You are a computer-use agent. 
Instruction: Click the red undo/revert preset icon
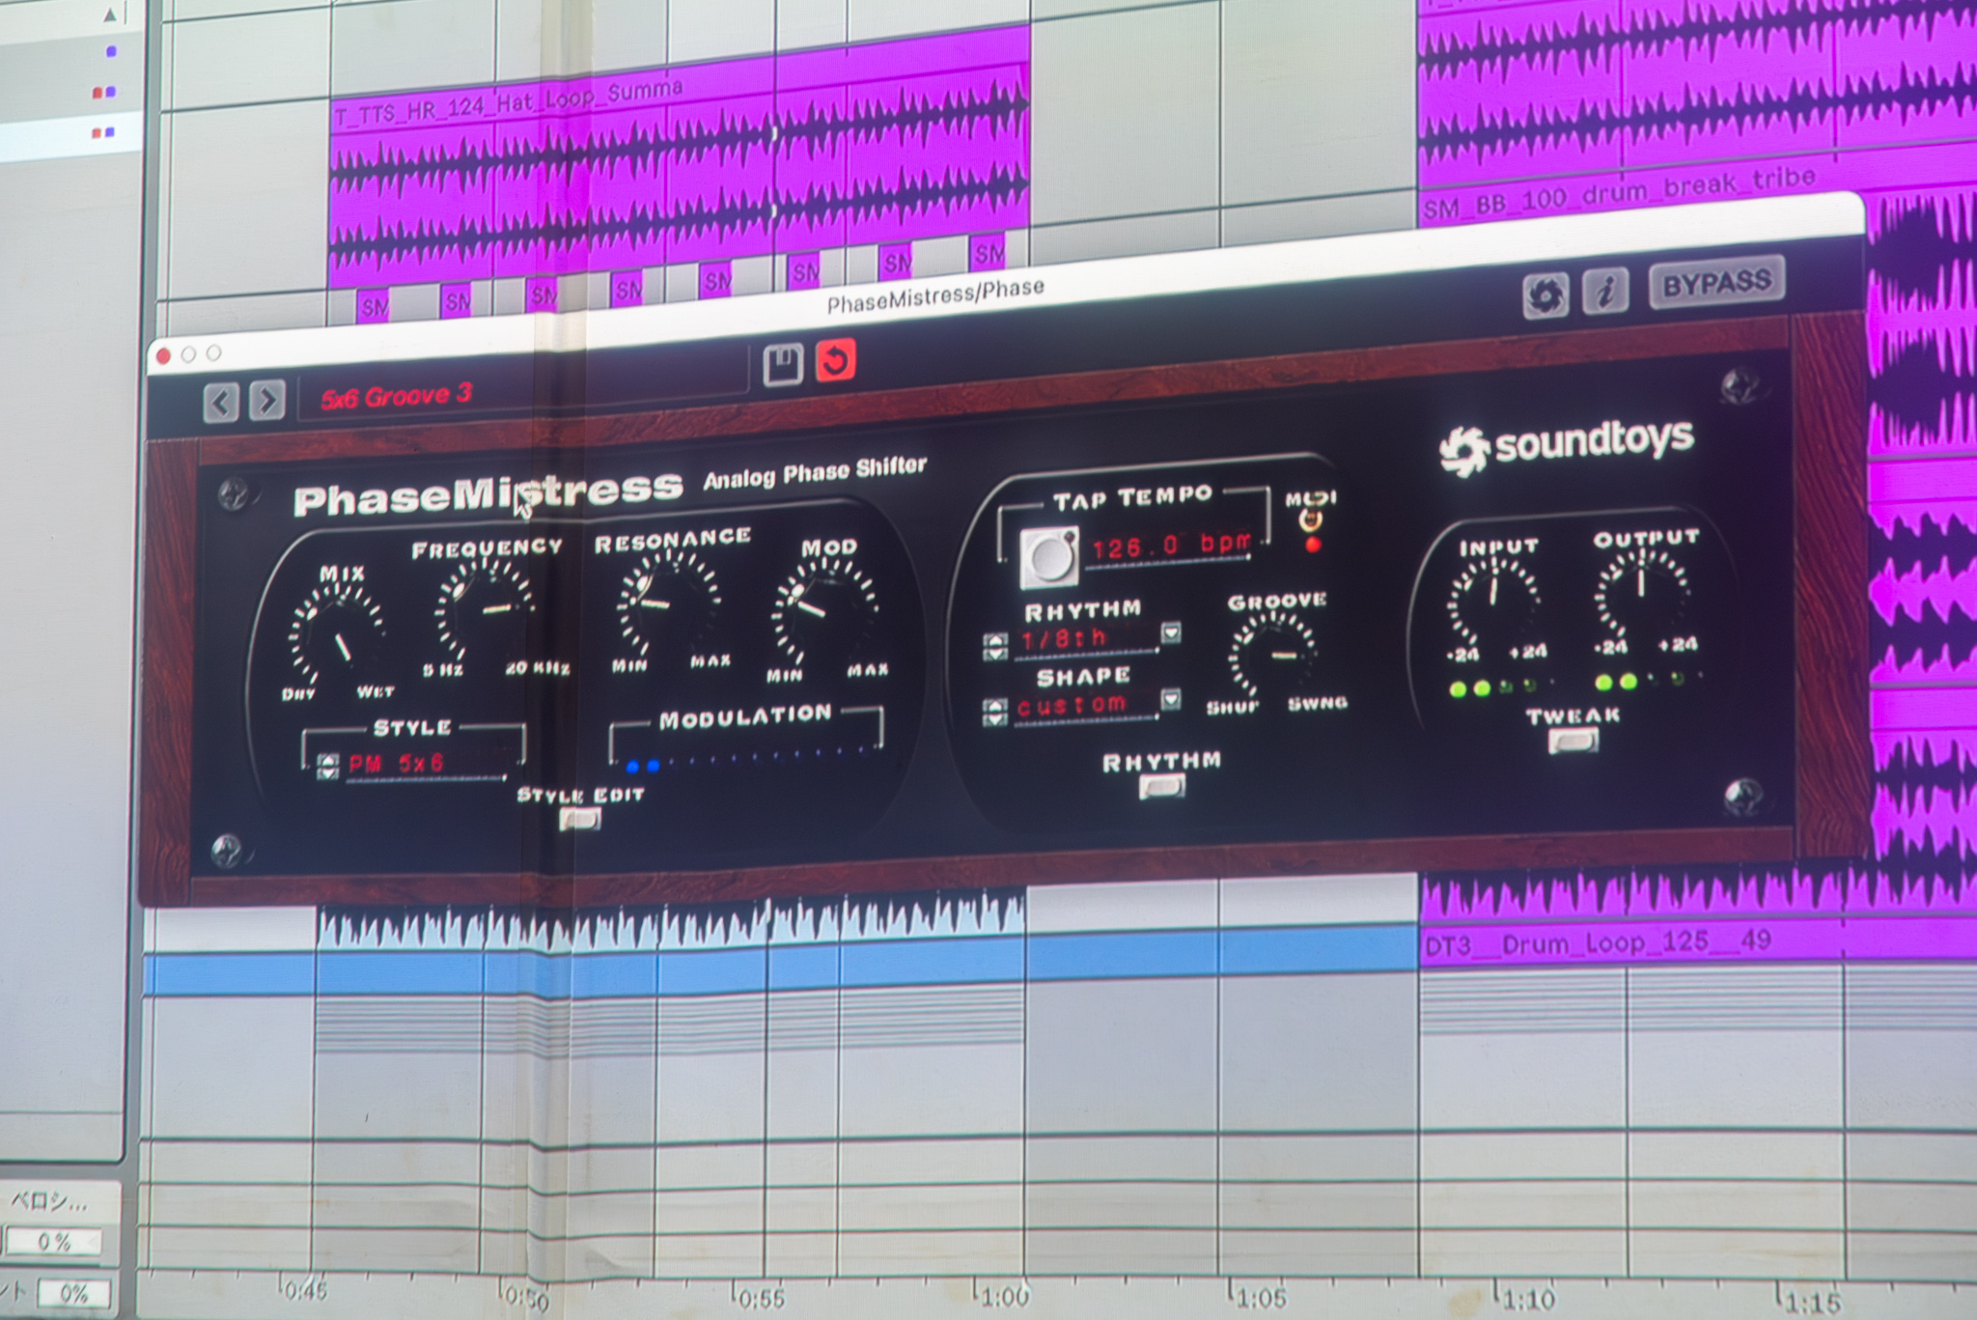point(835,361)
